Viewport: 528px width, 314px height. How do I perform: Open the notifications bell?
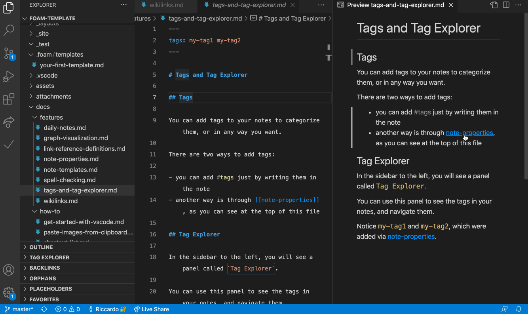[519, 309]
